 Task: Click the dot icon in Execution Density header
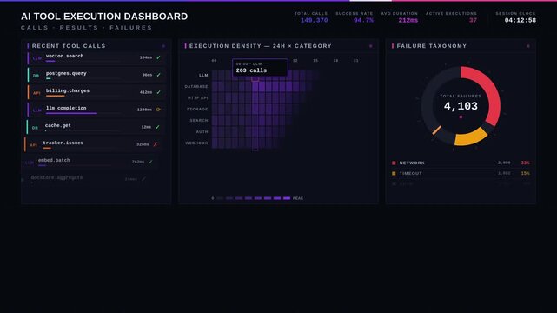click(x=370, y=46)
